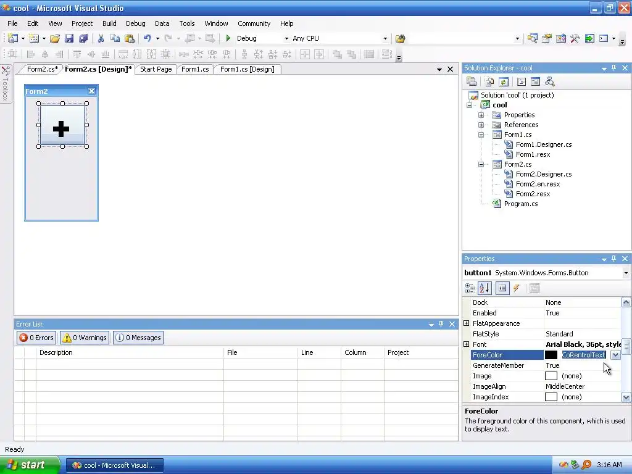Viewport: 632px width, 474px height.
Task: Open the Any CPU platform dropdown
Action: pyautogui.click(x=385, y=39)
